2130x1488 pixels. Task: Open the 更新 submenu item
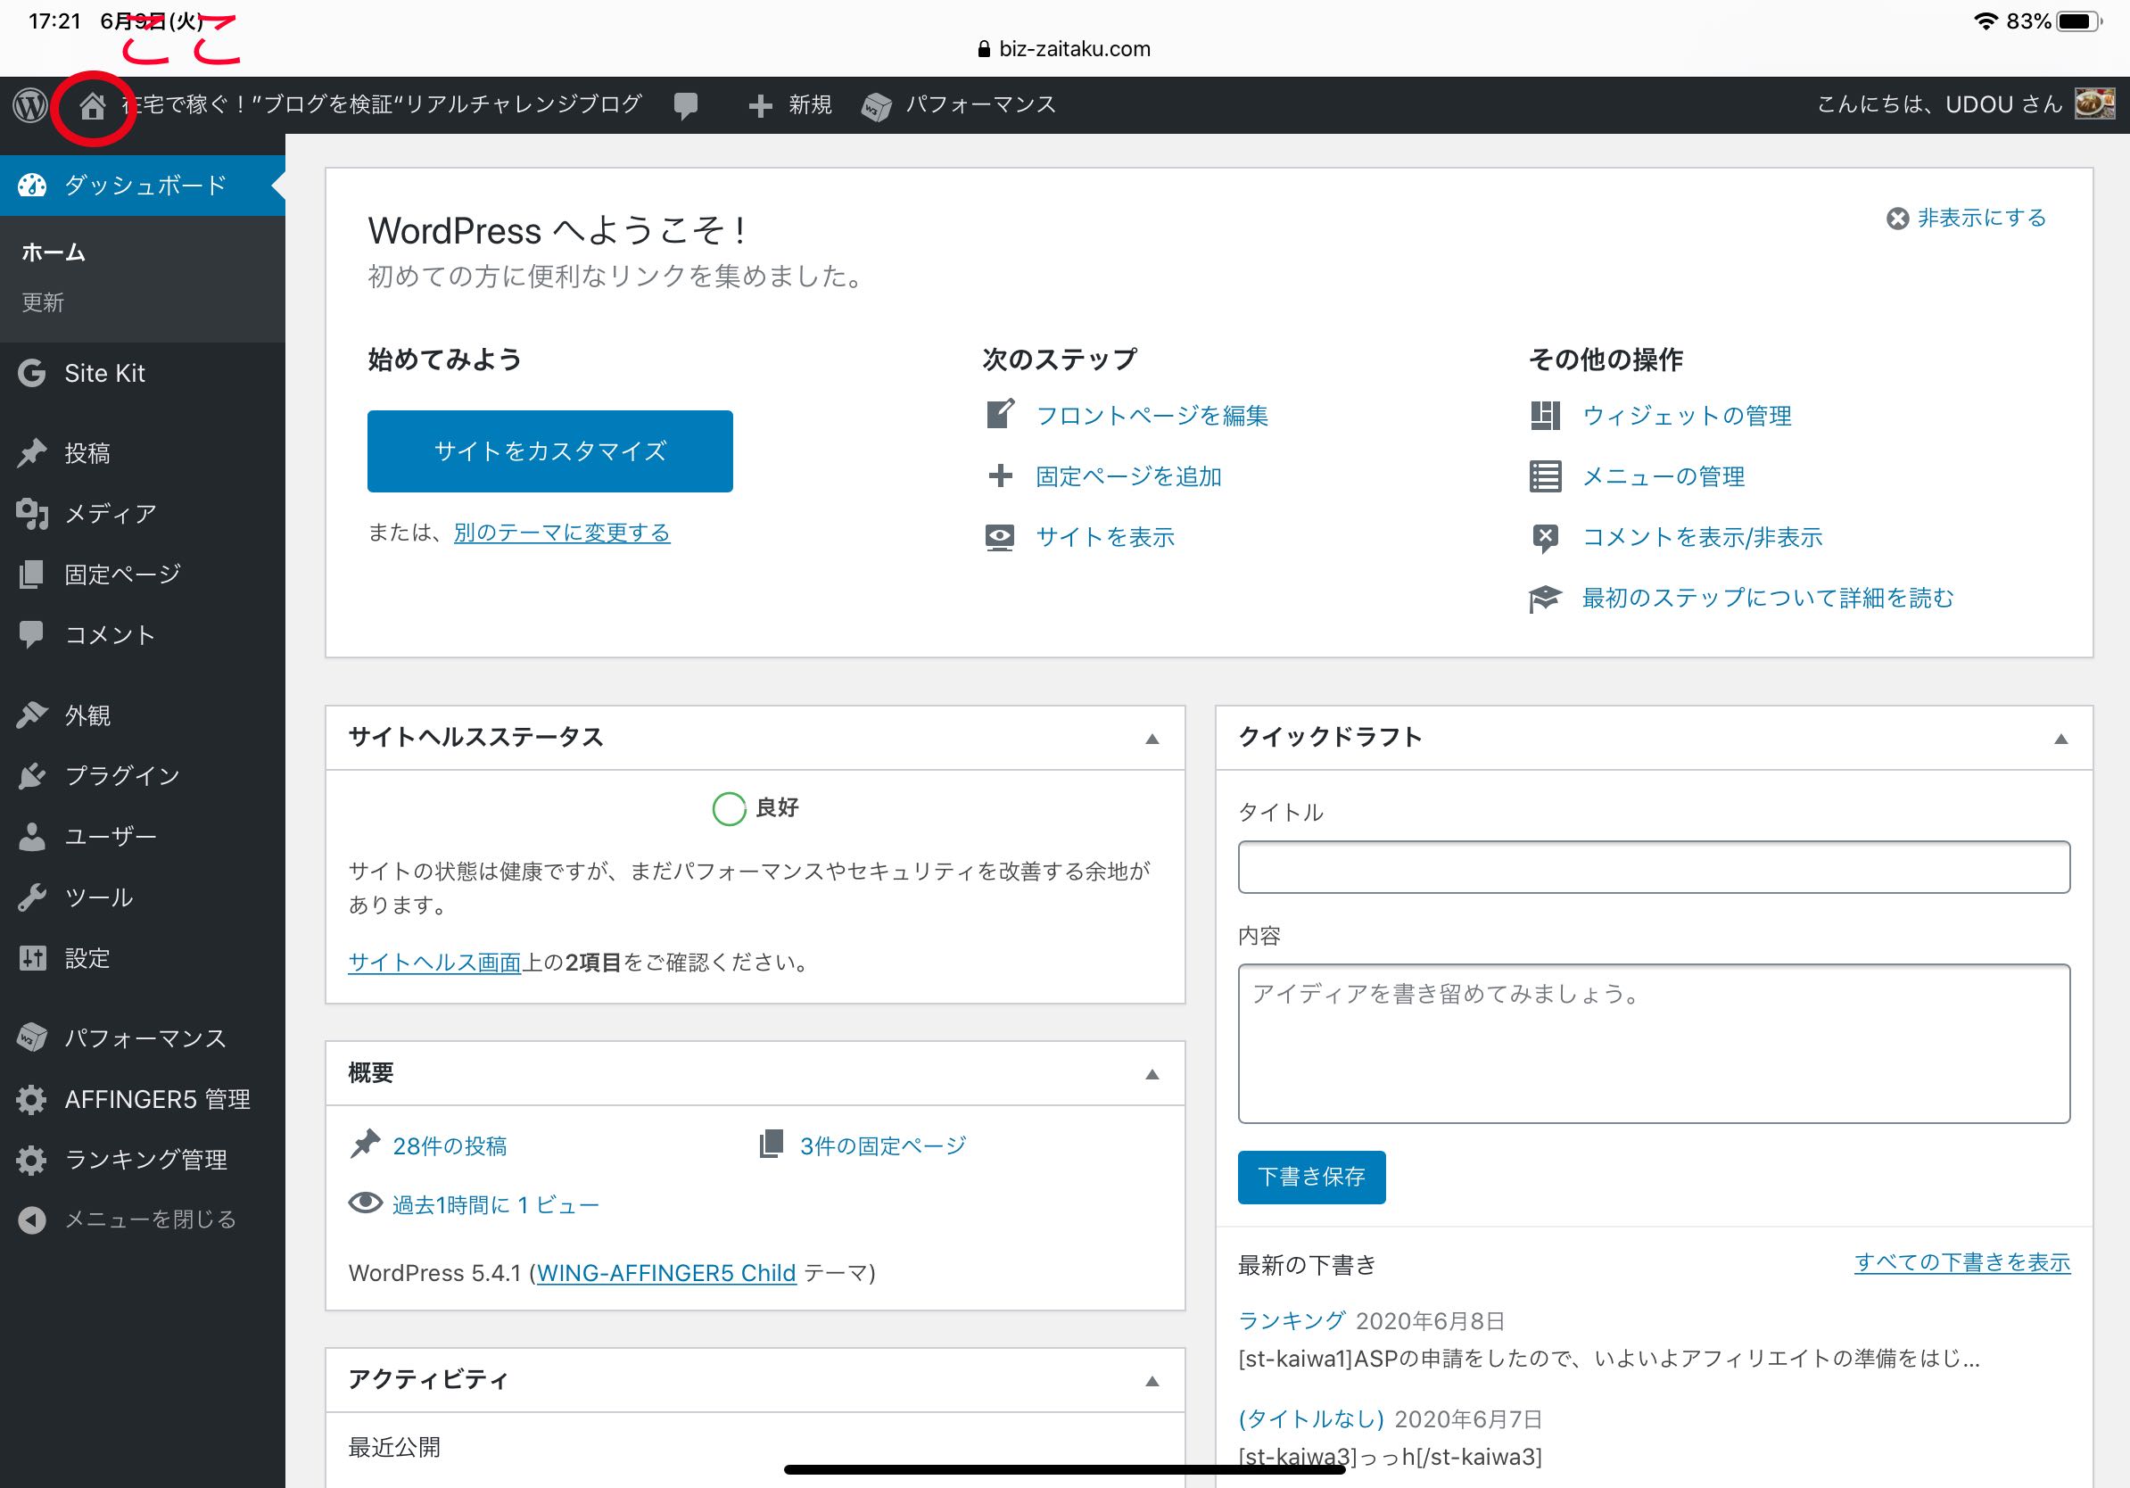point(43,302)
